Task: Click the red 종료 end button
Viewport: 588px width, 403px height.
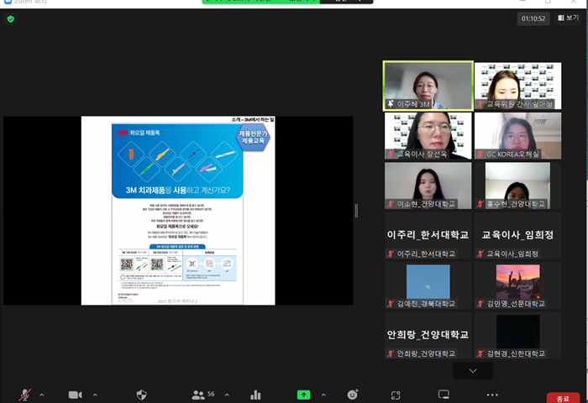Action: tap(563, 398)
